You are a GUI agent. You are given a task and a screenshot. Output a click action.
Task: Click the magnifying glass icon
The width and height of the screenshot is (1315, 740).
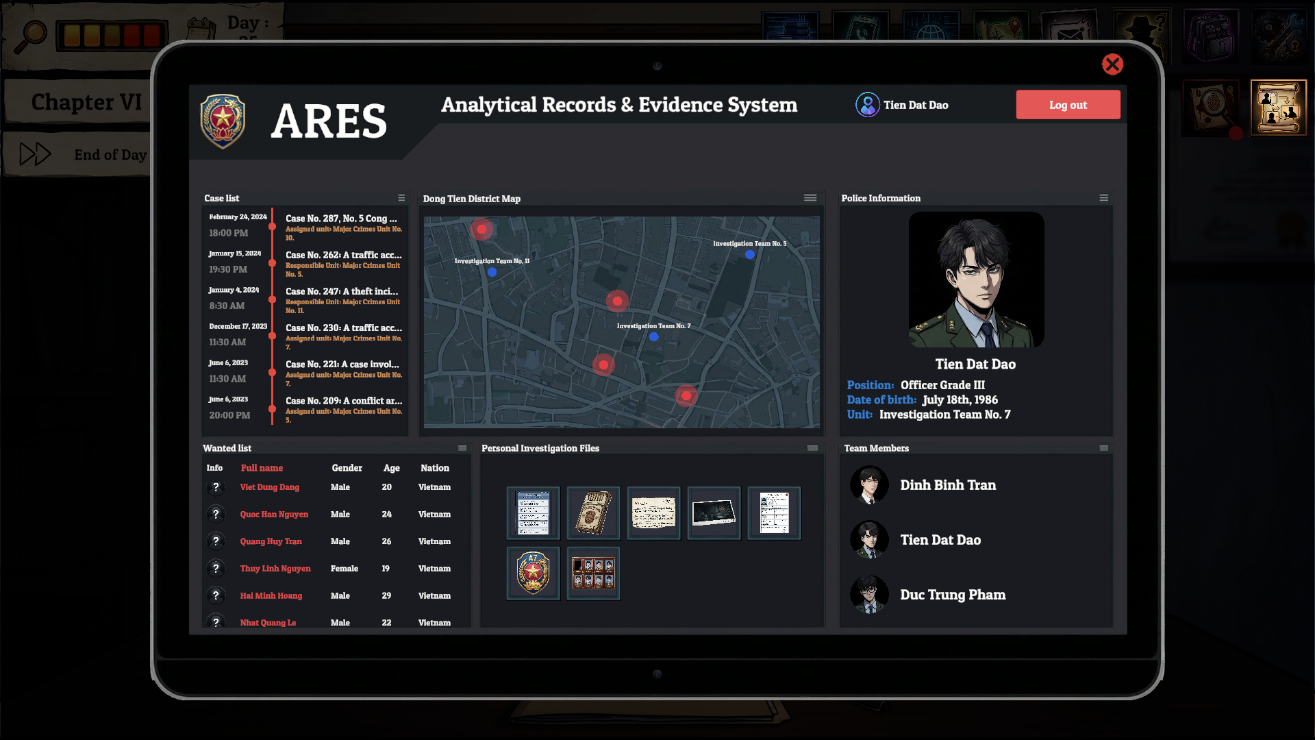coord(31,36)
